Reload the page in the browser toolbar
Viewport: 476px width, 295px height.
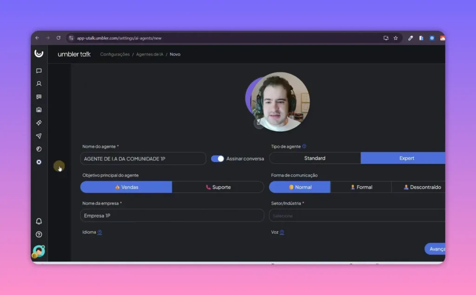(x=58, y=38)
